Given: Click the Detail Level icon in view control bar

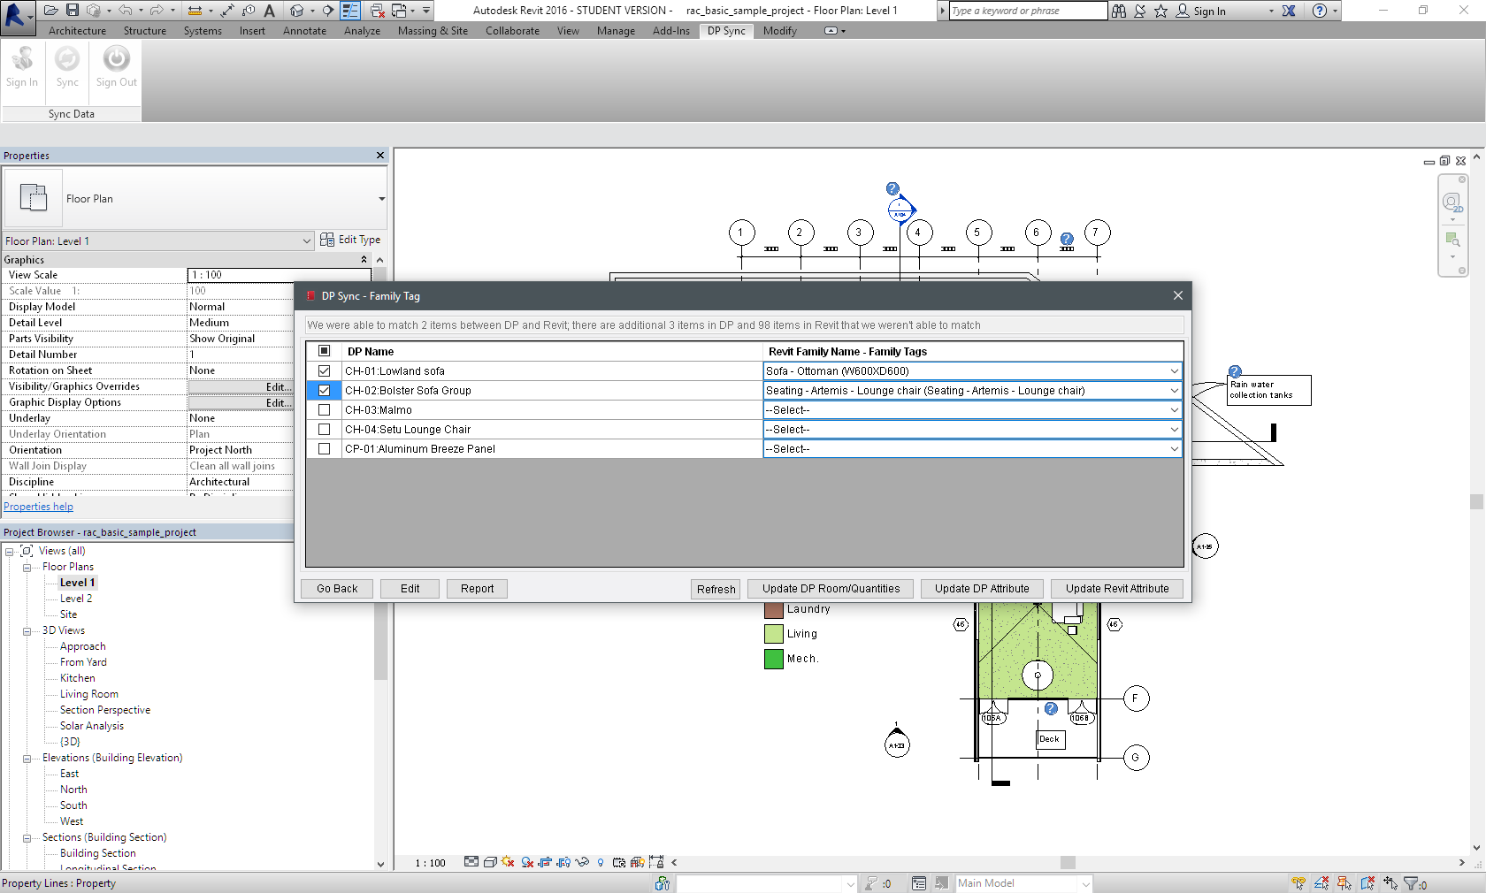Looking at the screenshot, I should (471, 862).
